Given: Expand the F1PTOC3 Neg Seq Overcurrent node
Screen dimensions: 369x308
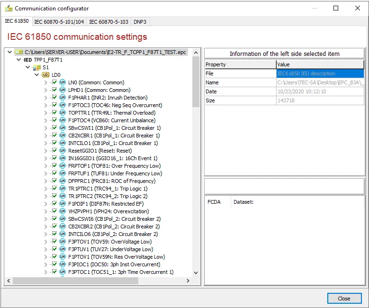Looking at the screenshot, I should [45, 105].
